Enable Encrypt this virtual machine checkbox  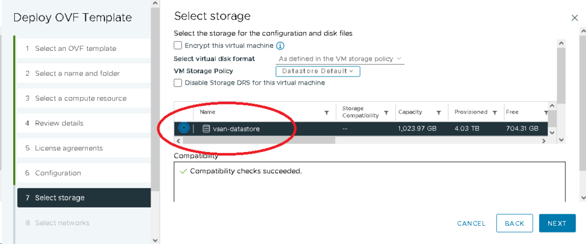pyautogui.click(x=178, y=46)
